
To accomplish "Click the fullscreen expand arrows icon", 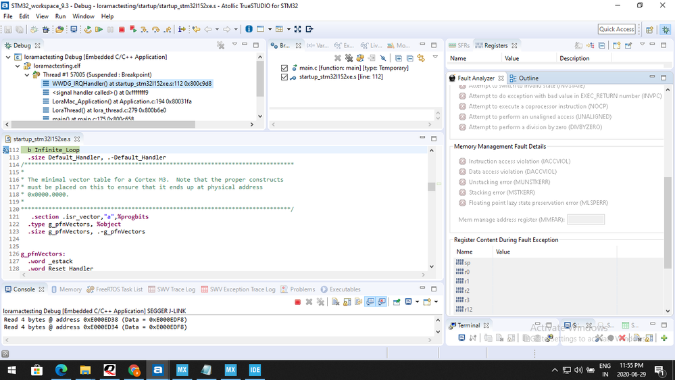I will coord(297,29).
